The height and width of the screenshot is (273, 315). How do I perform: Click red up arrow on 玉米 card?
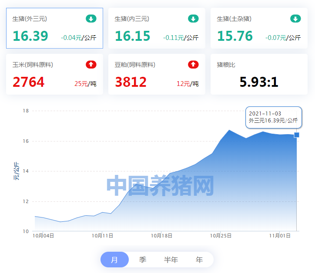click(x=91, y=65)
